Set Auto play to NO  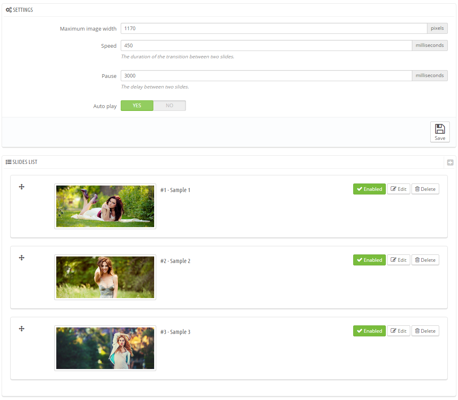click(169, 106)
